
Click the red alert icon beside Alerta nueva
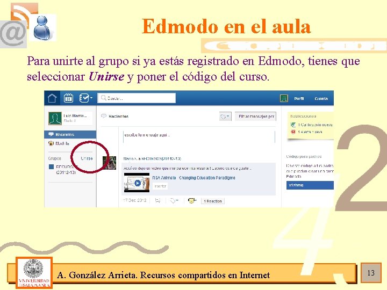coord(293,132)
